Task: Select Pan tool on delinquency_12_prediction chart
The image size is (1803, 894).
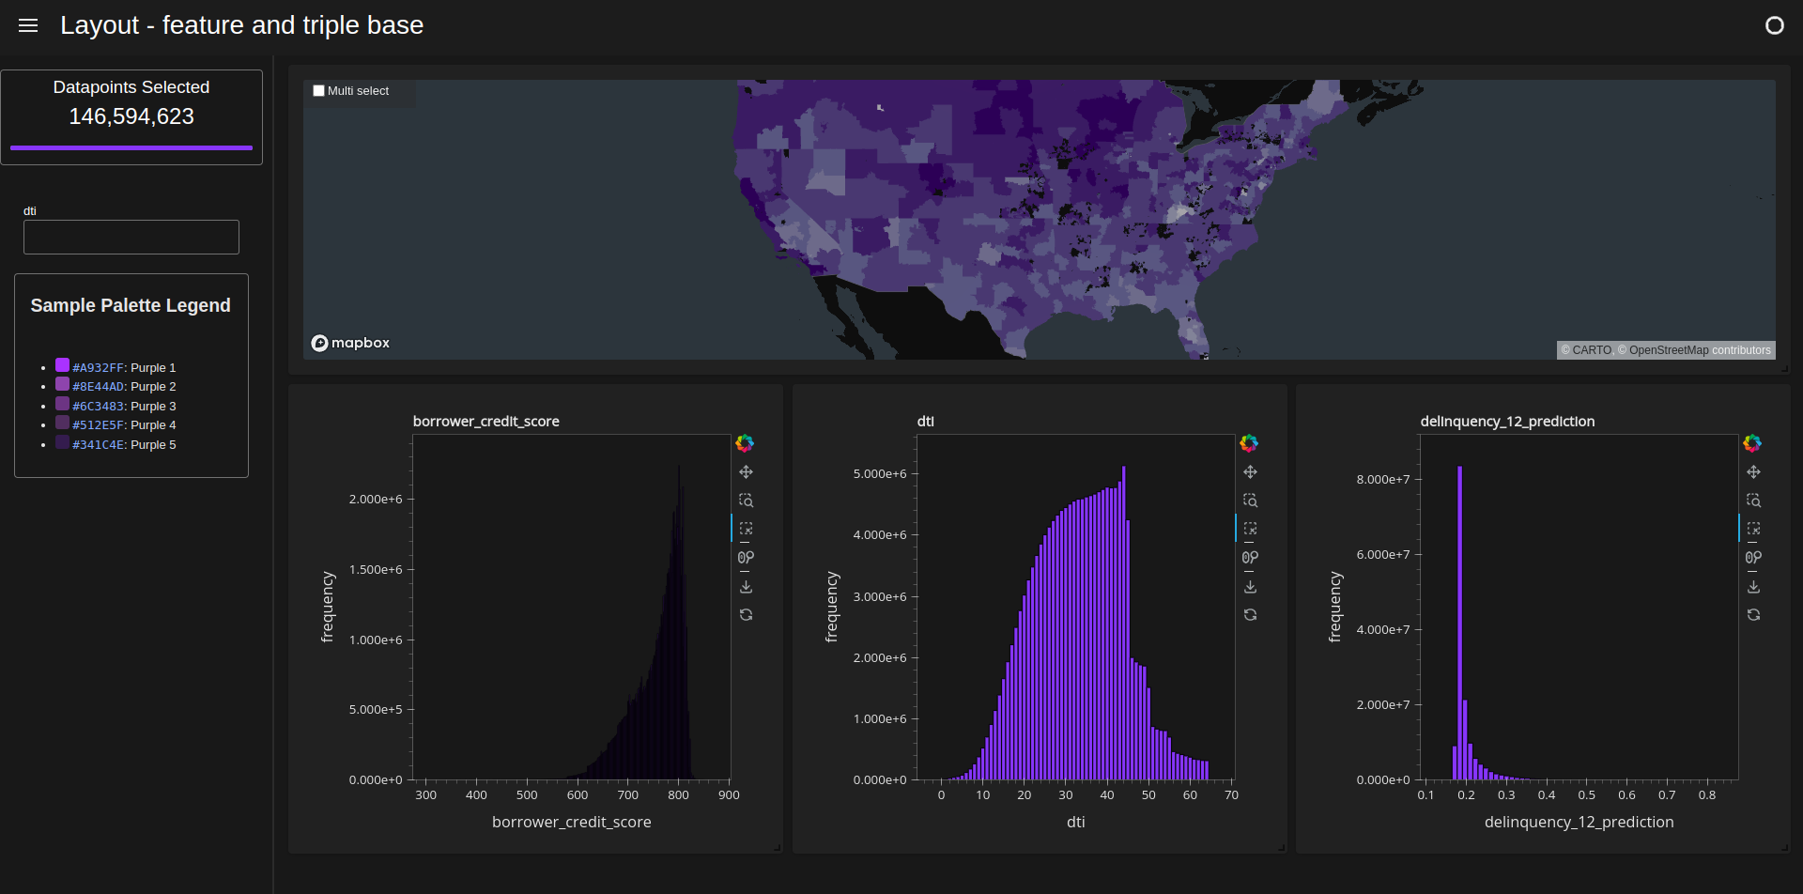Action: pyautogui.click(x=1753, y=472)
